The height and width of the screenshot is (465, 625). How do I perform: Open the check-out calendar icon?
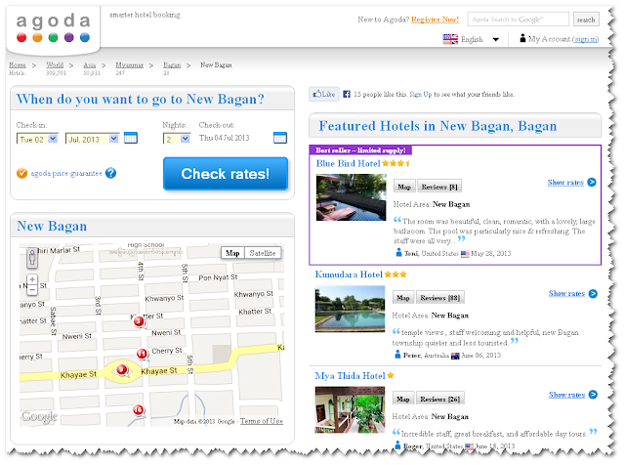pos(280,138)
